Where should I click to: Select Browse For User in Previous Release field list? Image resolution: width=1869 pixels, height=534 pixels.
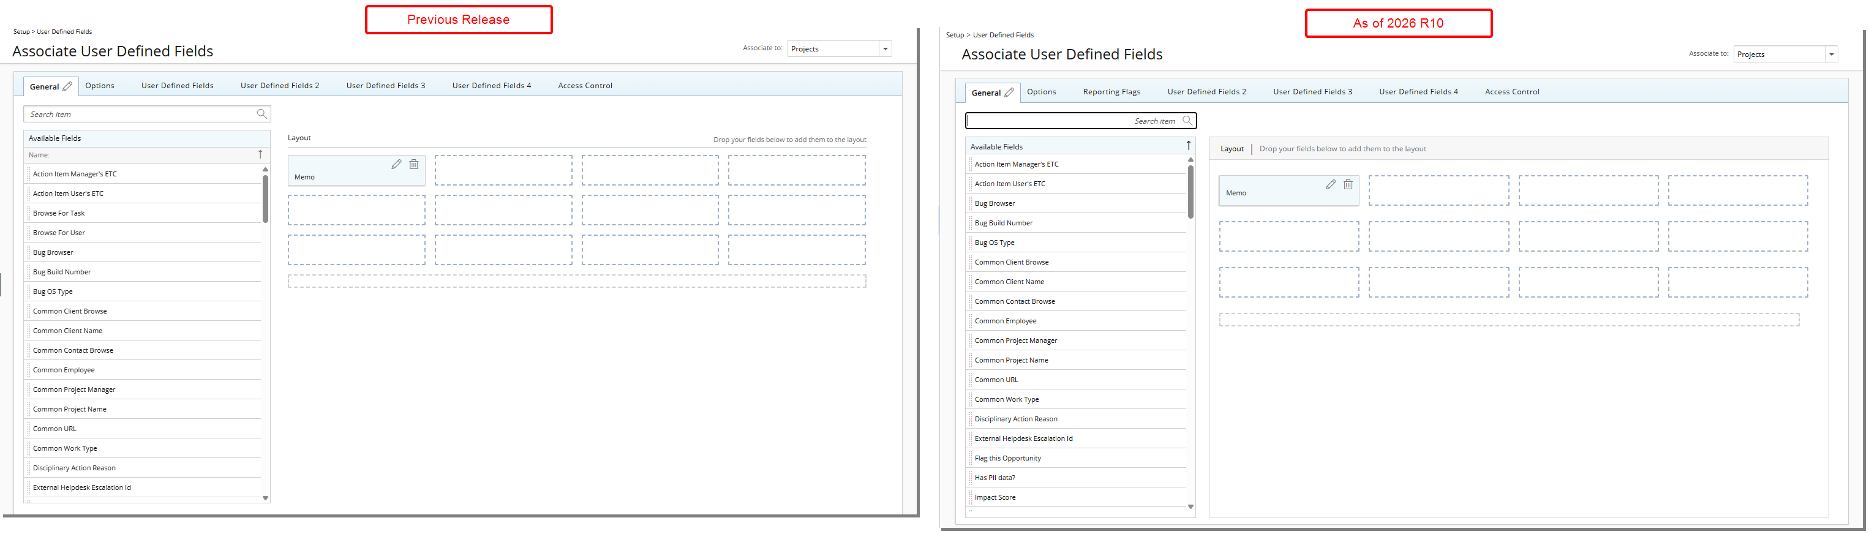pyautogui.click(x=144, y=233)
